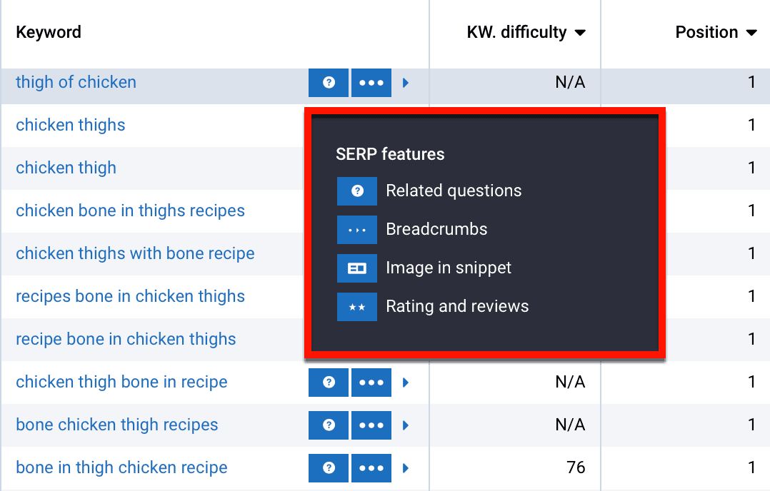
Task: Expand SERP details for "bone chicken thigh recipes"
Action: (x=406, y=425)
